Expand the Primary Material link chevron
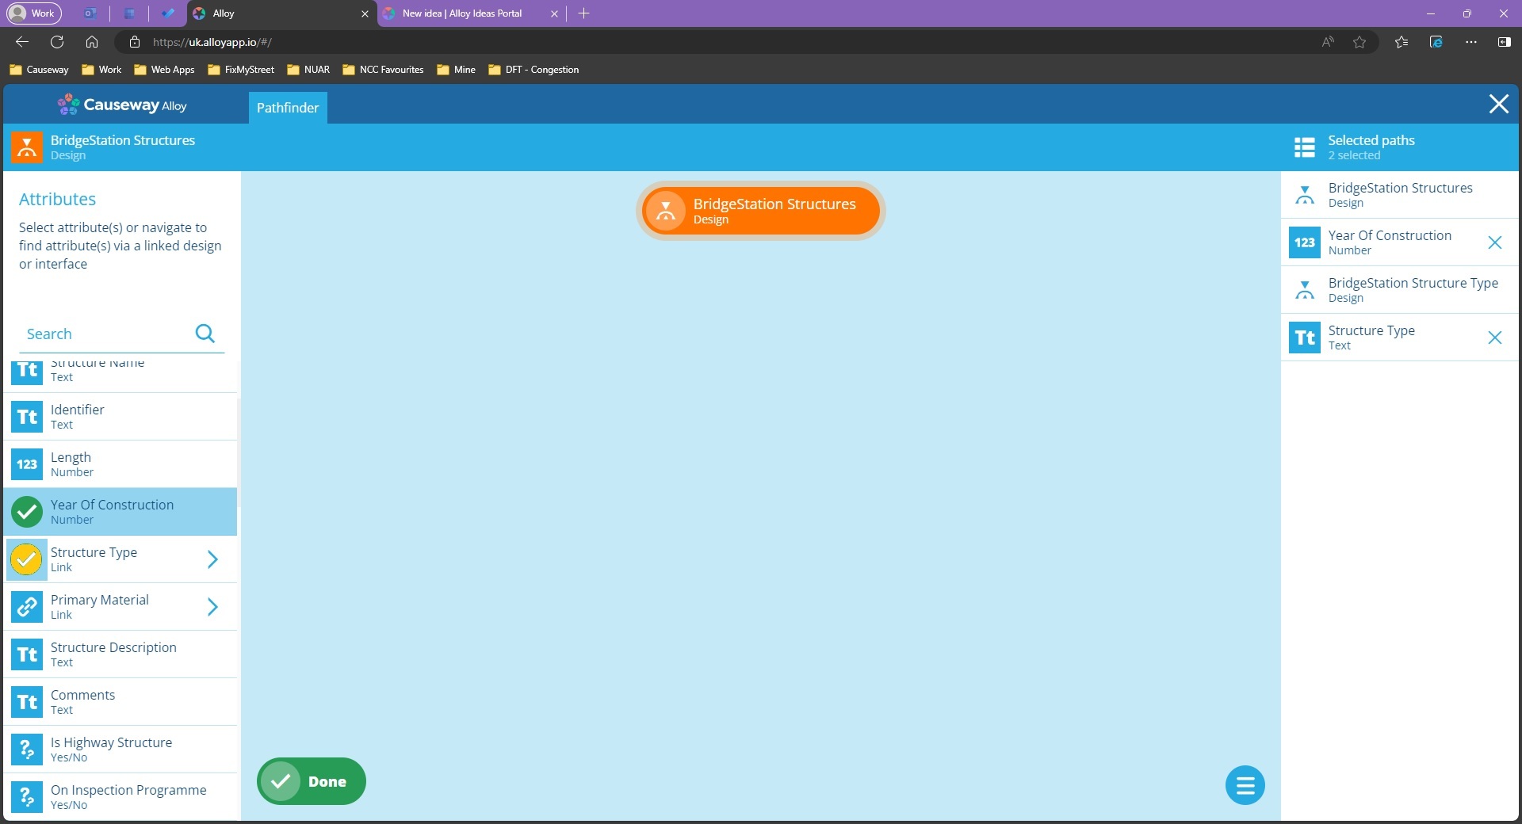Image resolution: width=1522 pixels, height=824 pixels. pyautogui.click(x=212, y=607)
